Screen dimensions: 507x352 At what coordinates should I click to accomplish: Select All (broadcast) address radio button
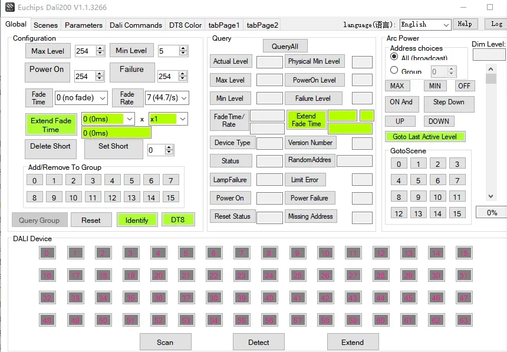(394, 57)
